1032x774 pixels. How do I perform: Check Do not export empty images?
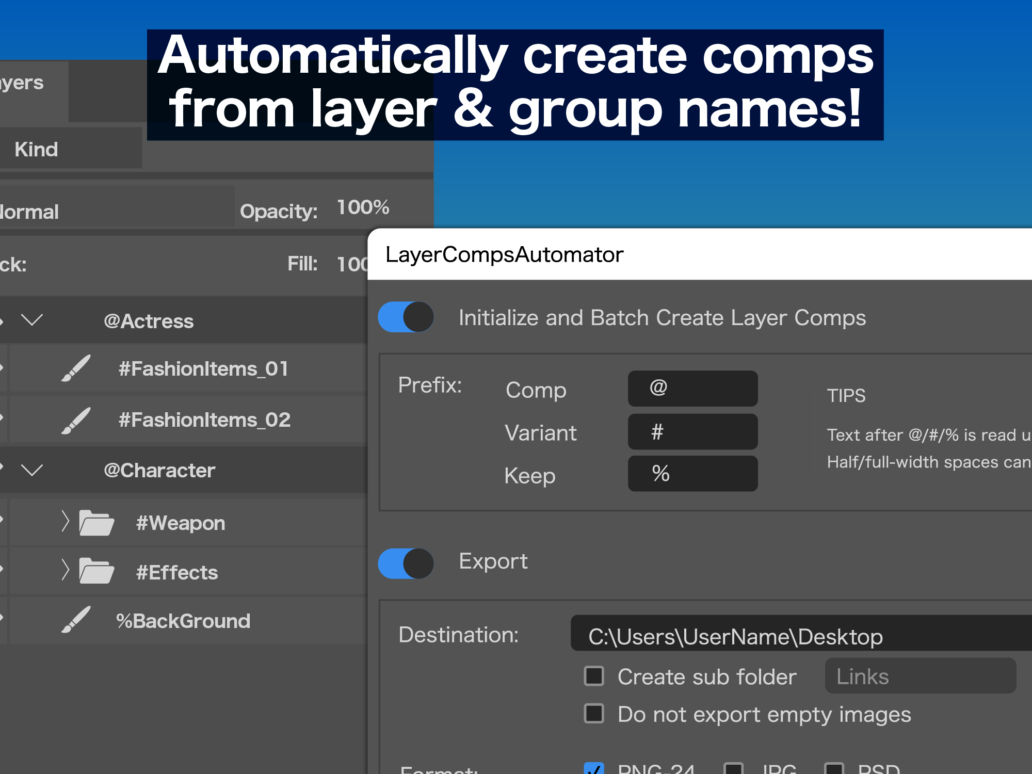[594, 714]
